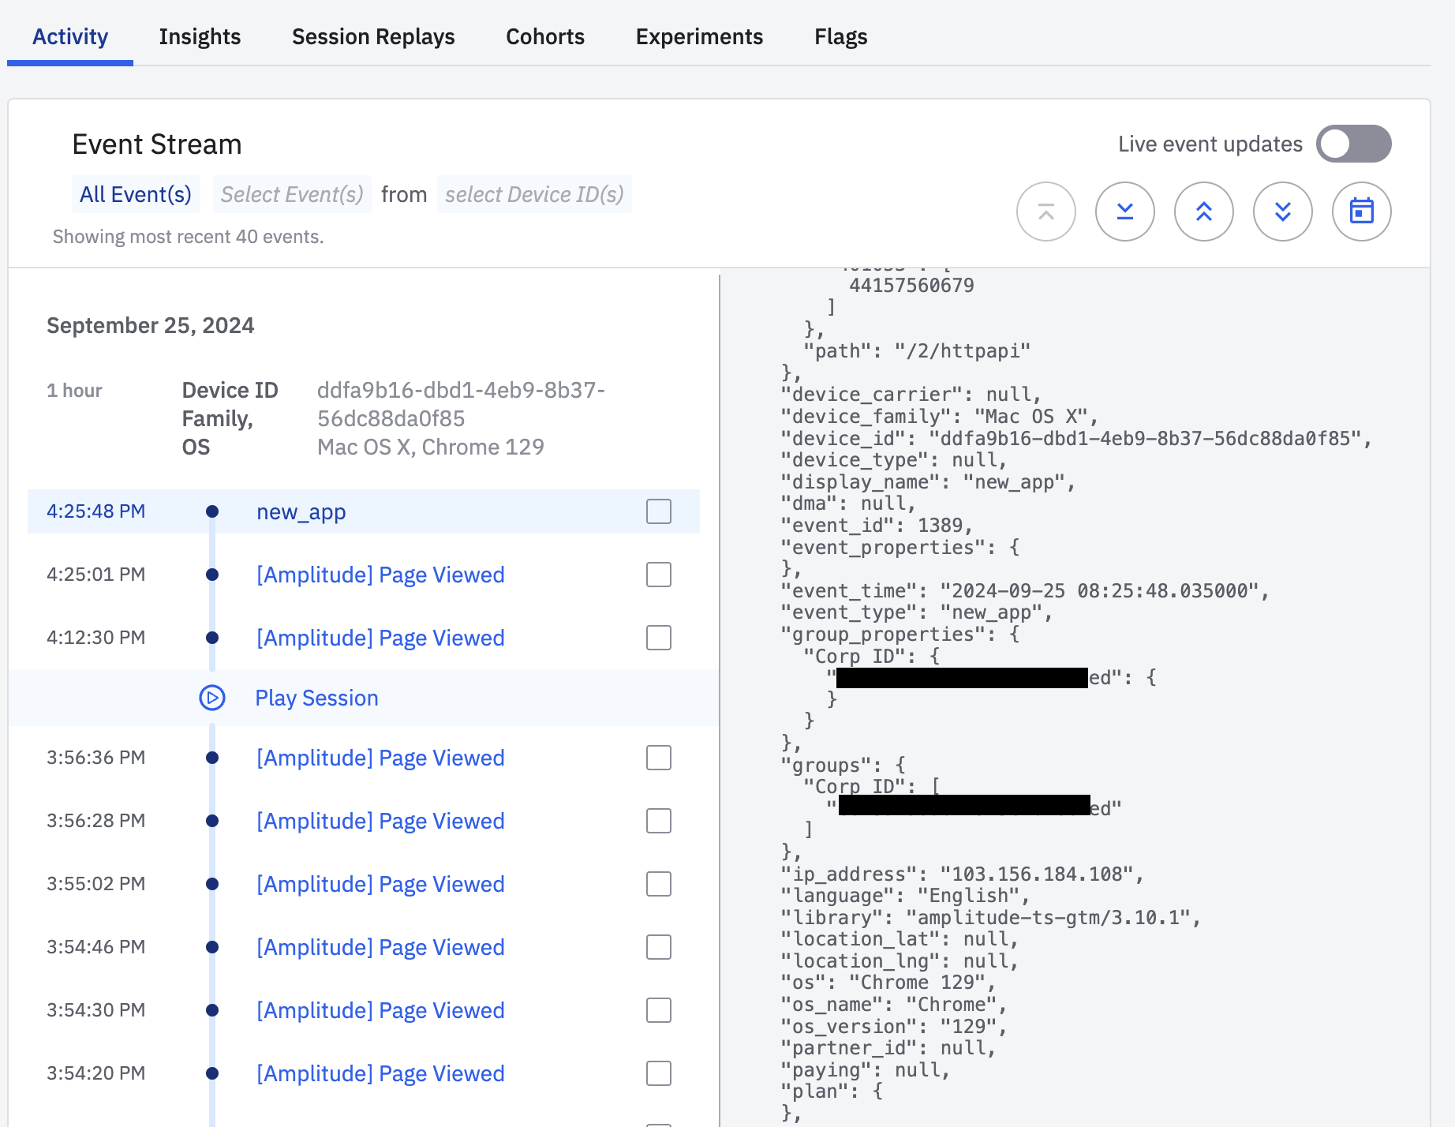Click the timeline dot at 4:12:30 PM

pos(212,638)
